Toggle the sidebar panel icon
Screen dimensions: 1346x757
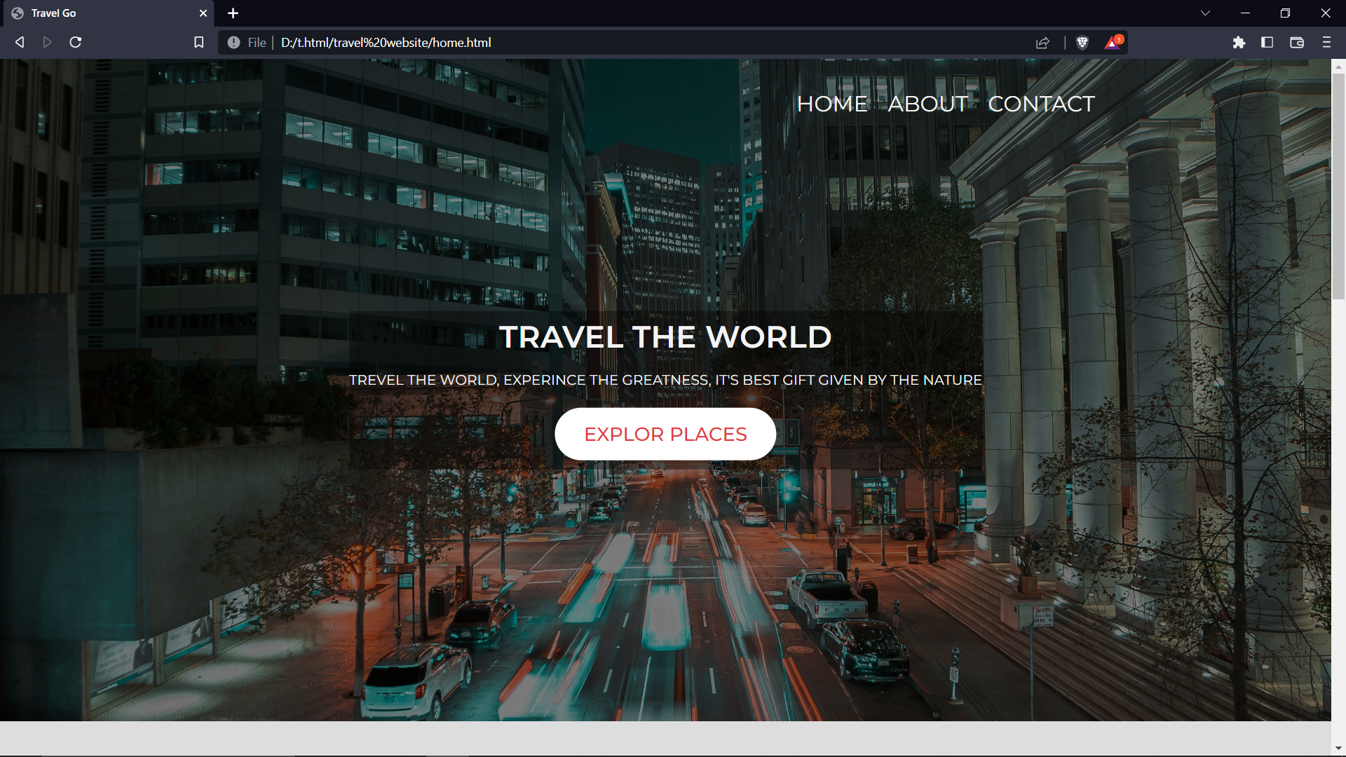[x=1267, y=43]
